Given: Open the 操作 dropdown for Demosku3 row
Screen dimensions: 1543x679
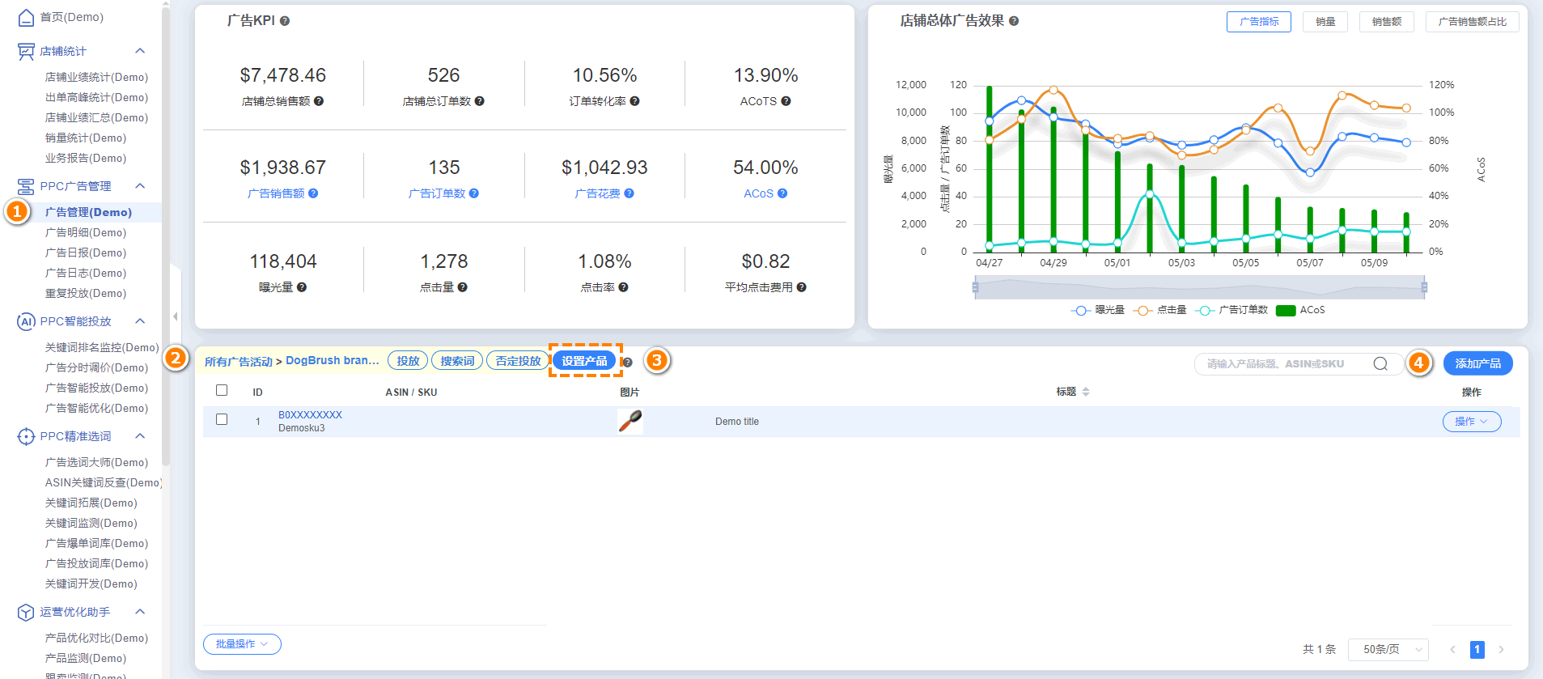Looking at the screenshot, I should click(1471, 422).
